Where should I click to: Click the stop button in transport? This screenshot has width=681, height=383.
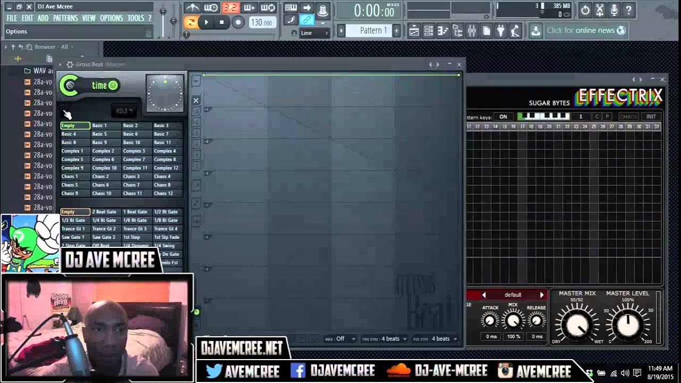tap(222, 22)
